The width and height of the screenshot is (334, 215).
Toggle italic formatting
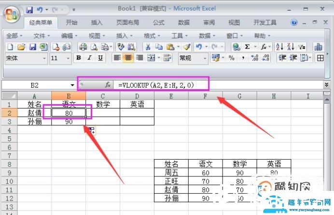pos(90,58)
